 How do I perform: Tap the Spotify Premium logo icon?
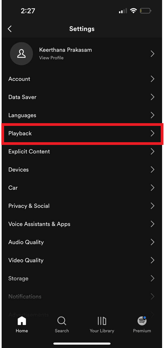click(142, 321)
